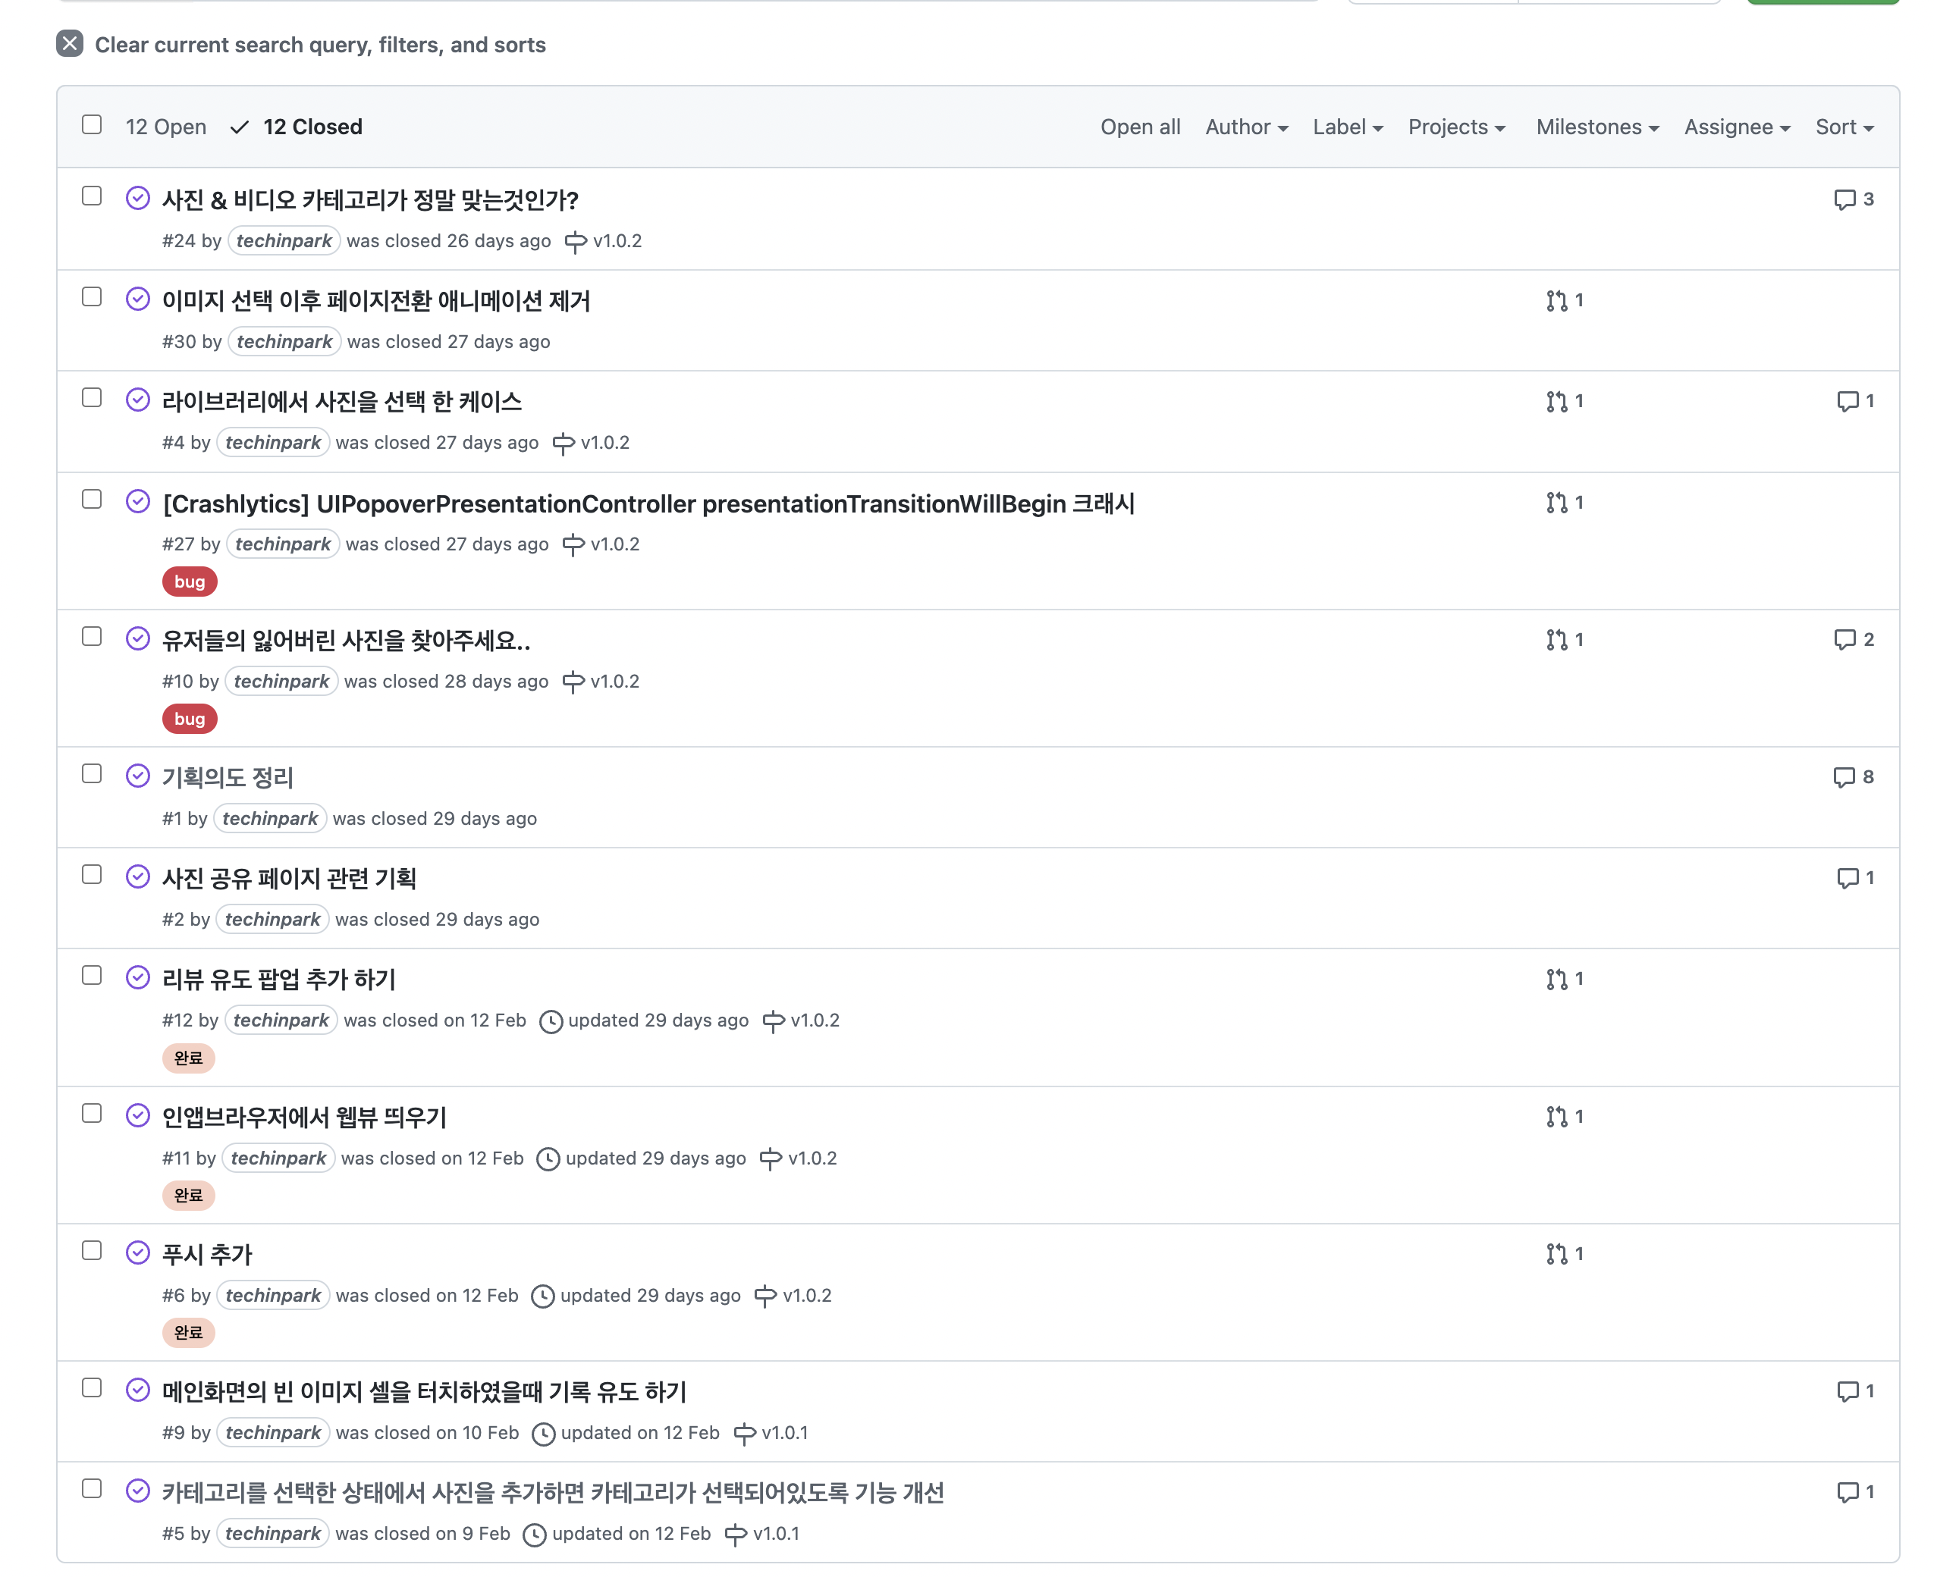Viewport: 1934px width, 1577px height.
Task: Click the 완료 label on issue #12
Action: (188, 1058)
